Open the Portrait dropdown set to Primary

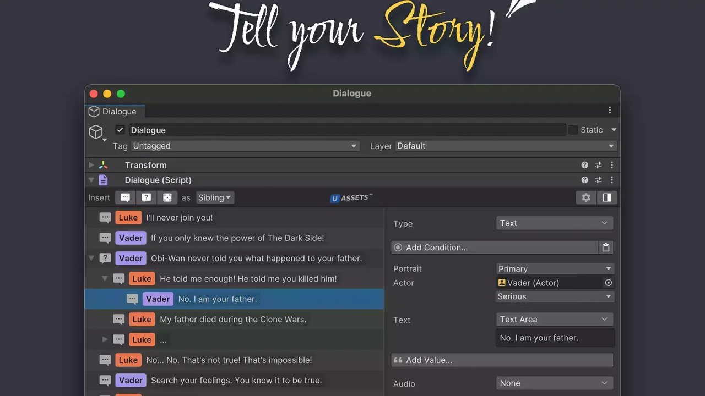[555, 269]
